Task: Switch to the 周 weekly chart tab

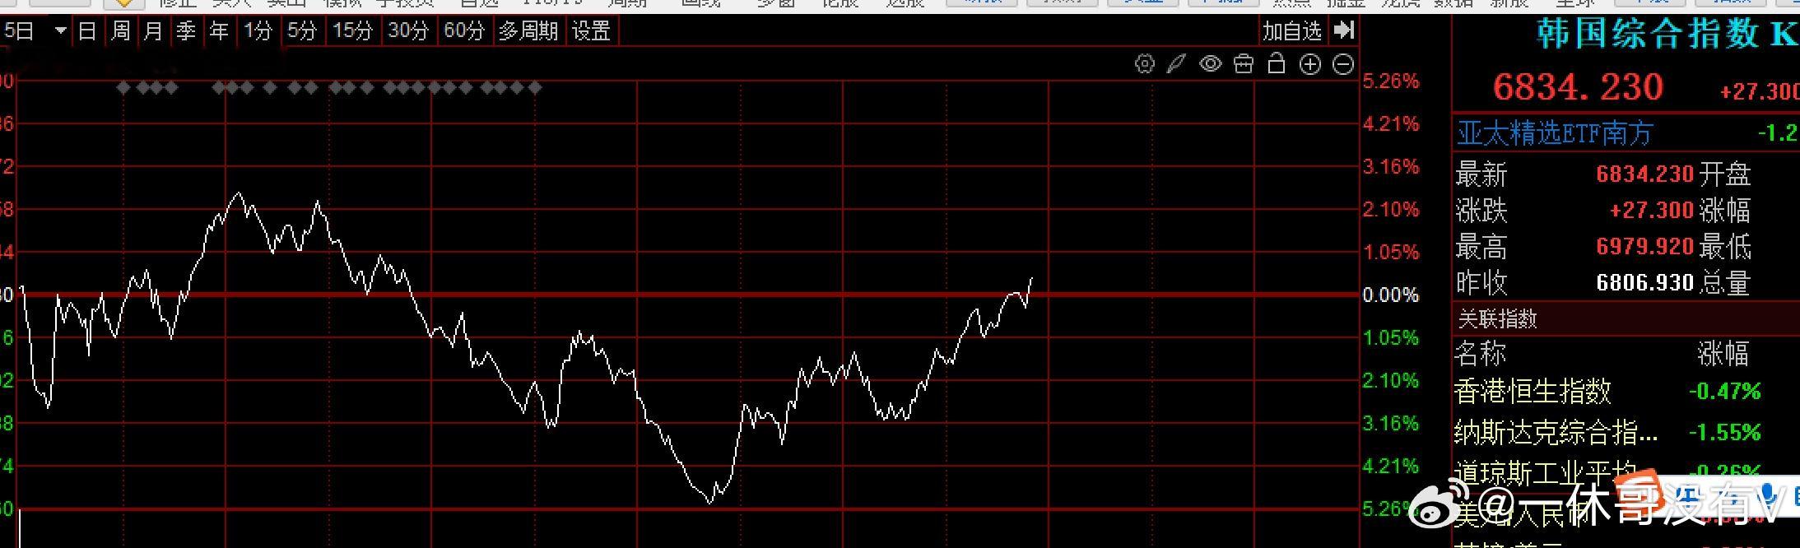Action: (120, 31)
